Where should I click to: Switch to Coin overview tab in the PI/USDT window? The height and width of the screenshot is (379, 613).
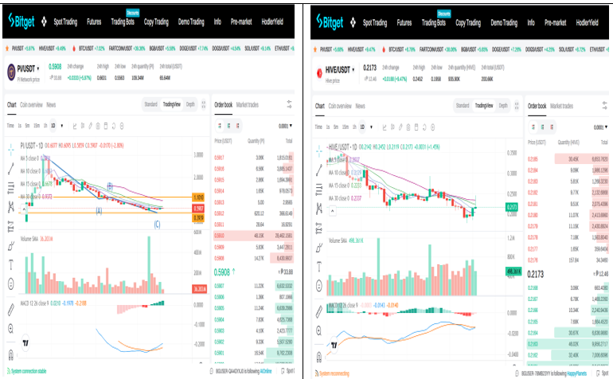click(x=31, y=104)
